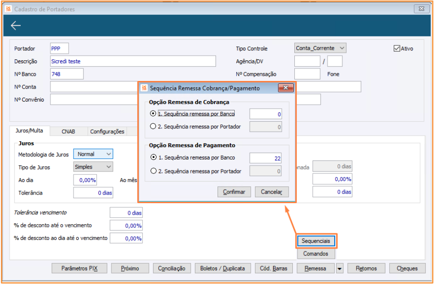Switch to the Juros/Multa tab

pos(29,131)
